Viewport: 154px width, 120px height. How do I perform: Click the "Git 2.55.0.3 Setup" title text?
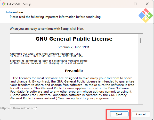pos(19,4)
